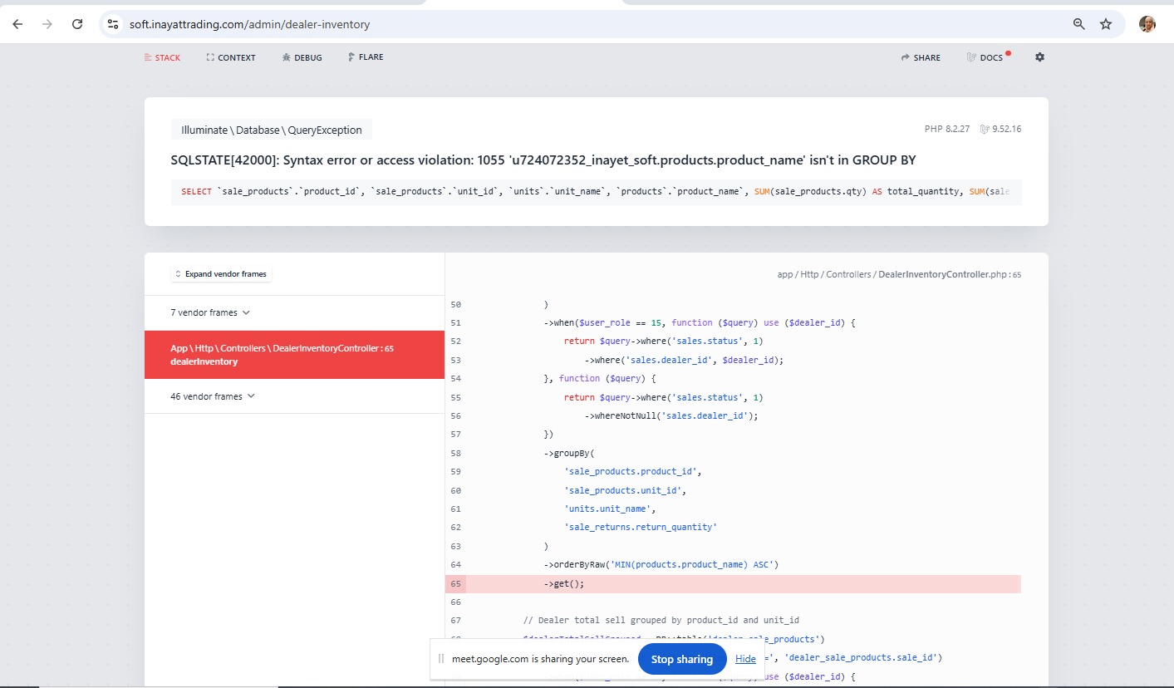
Task: Open the FLARE tab
Action: [366, 57]
